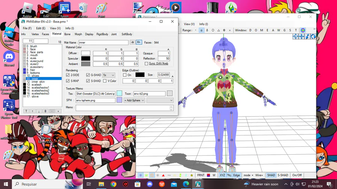Open Microsoft Edge from the taskbar
This screenshot has height=189, width=337.
[186, 184]
